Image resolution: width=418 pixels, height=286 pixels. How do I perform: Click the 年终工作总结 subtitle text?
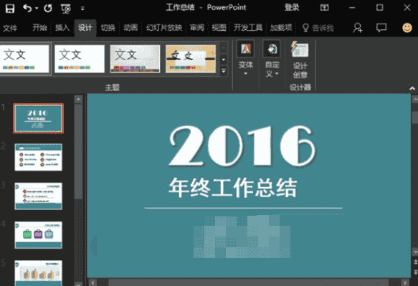tap(233, 188)
